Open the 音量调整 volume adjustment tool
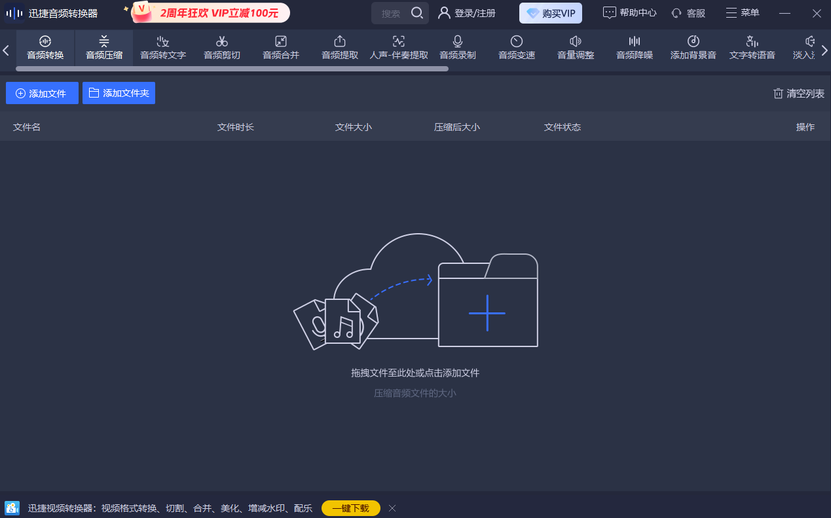 574,48
